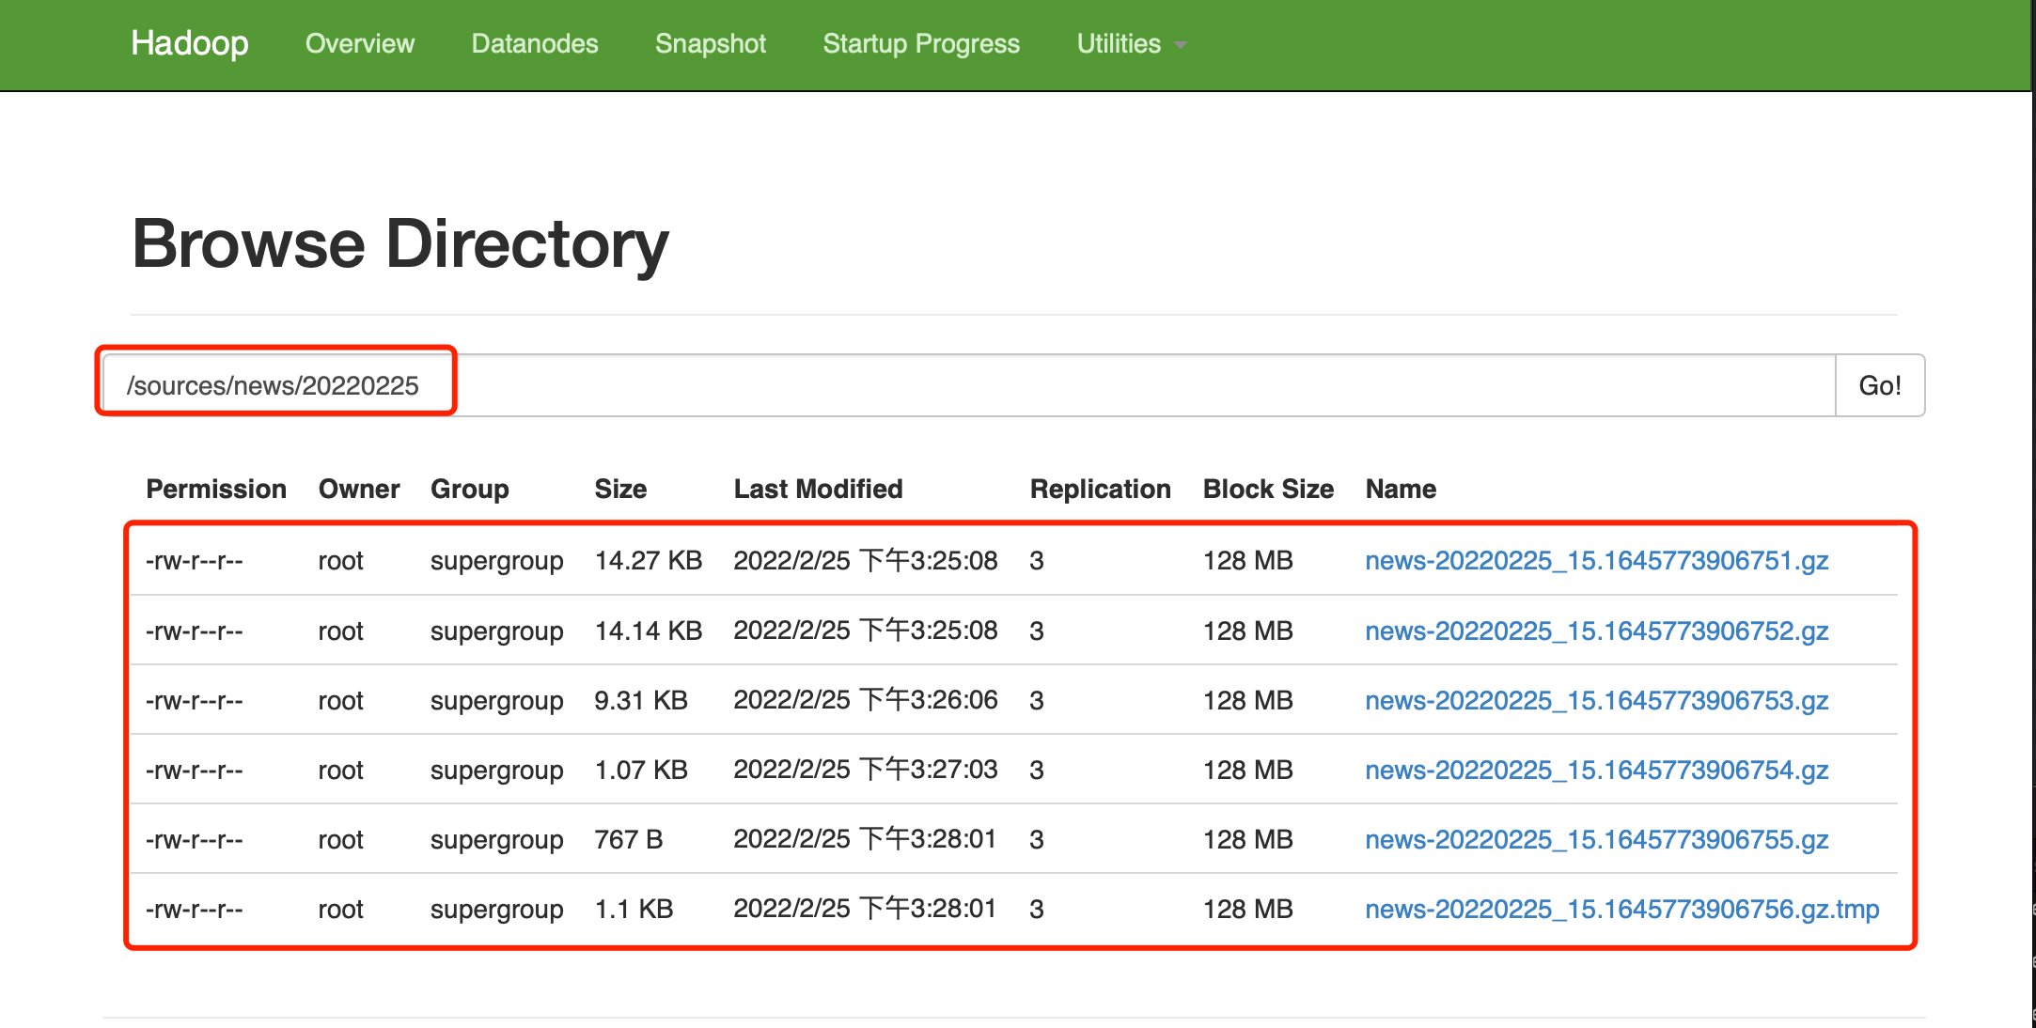Open file news-20220225_15.1645773906755.gz
The image size is (2036, 1028).
[1597, 839]
